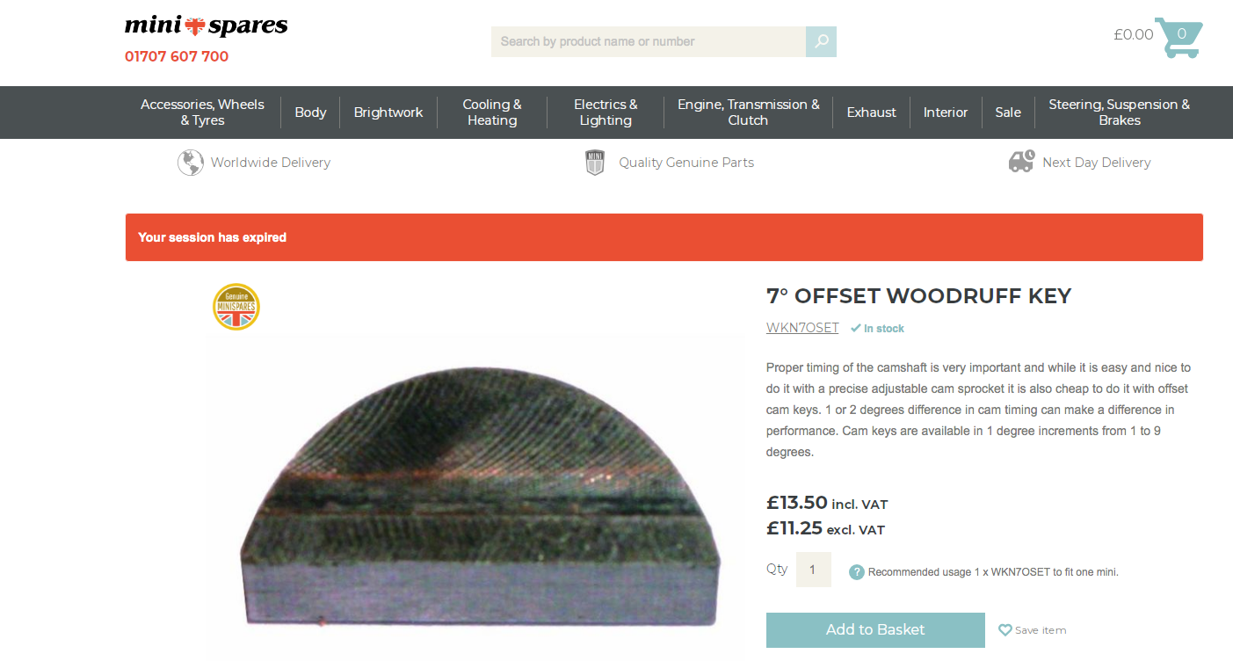Click the recommended usage question mark icon

(857, 572)
